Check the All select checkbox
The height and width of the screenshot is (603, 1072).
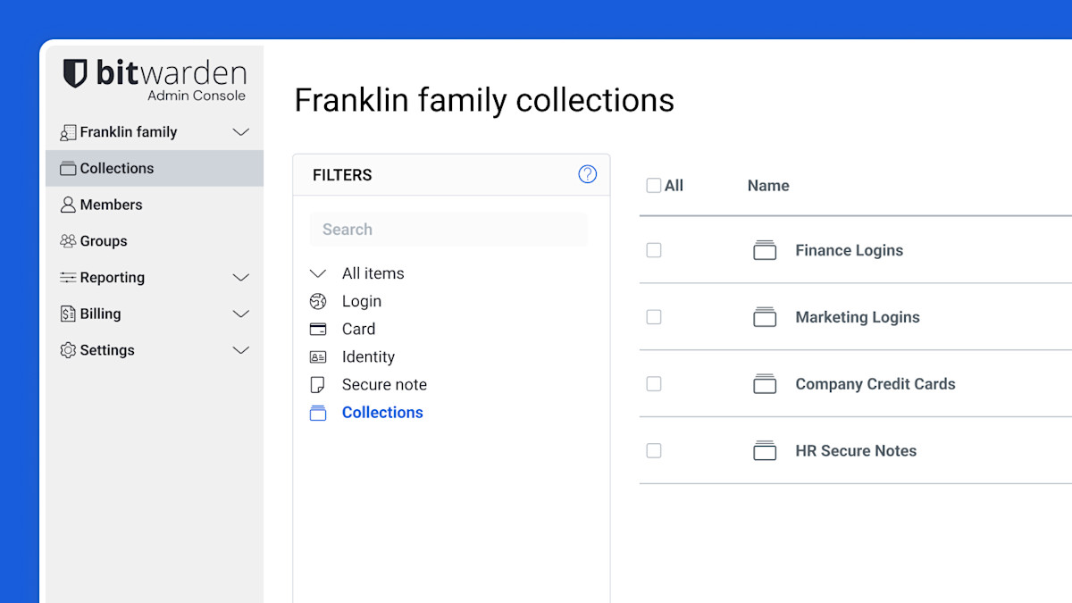(x=654, y=185)
